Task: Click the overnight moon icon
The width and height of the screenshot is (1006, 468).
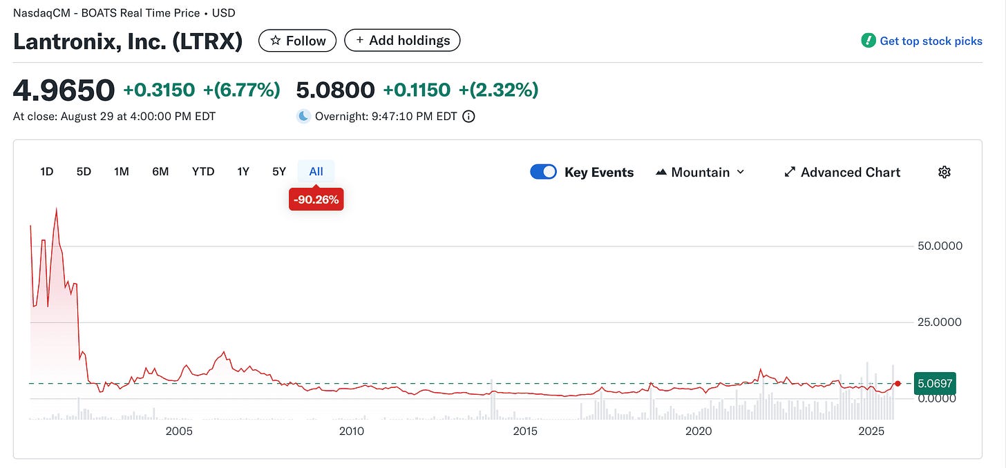Action: point(303,117)
